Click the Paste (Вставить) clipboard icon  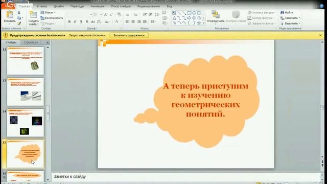pyautogui.click(x=10, y=15)
